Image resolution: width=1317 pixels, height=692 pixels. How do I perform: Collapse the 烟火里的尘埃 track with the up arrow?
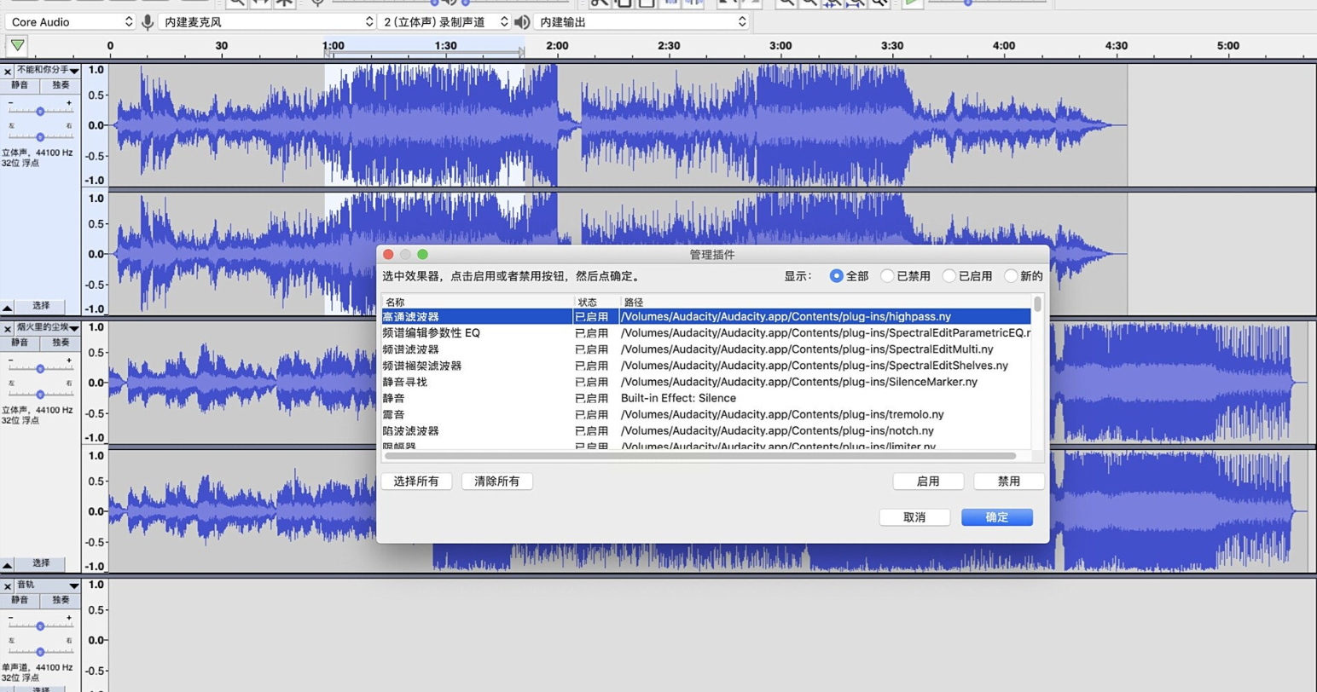tap(8, 564)
